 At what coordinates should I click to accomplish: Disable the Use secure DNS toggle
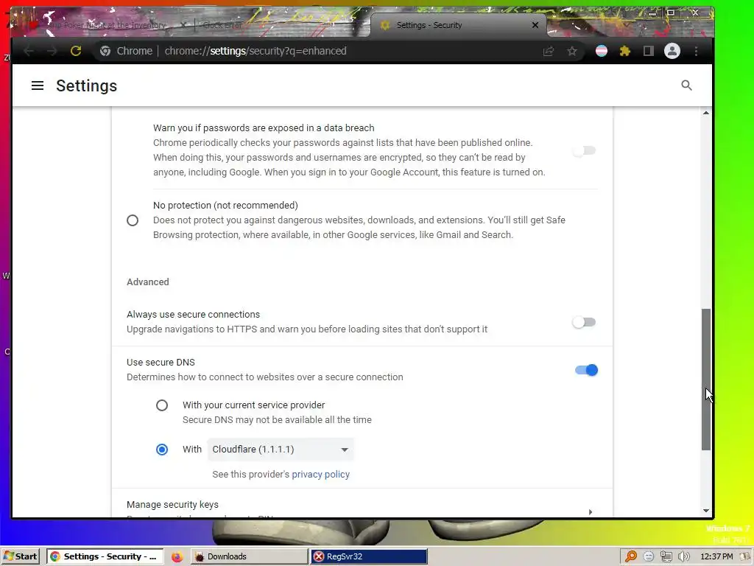point(586,370)
